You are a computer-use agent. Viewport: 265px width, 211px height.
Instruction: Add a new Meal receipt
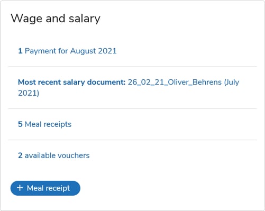(45, 188)
